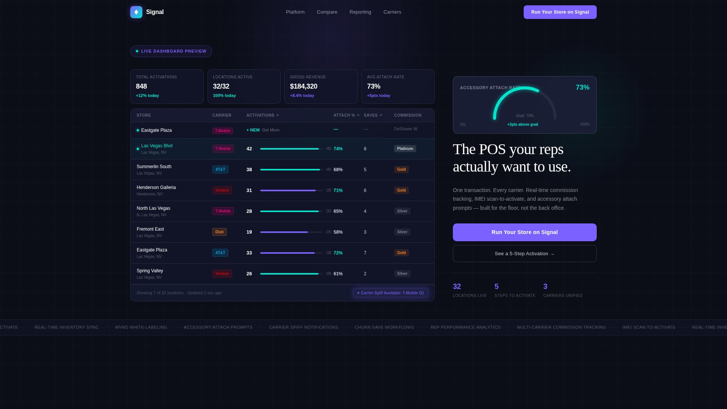Screen dimensions: 727x409
Task: Click the Silver badge in Fremont East row
Action: tap(402, 232)
